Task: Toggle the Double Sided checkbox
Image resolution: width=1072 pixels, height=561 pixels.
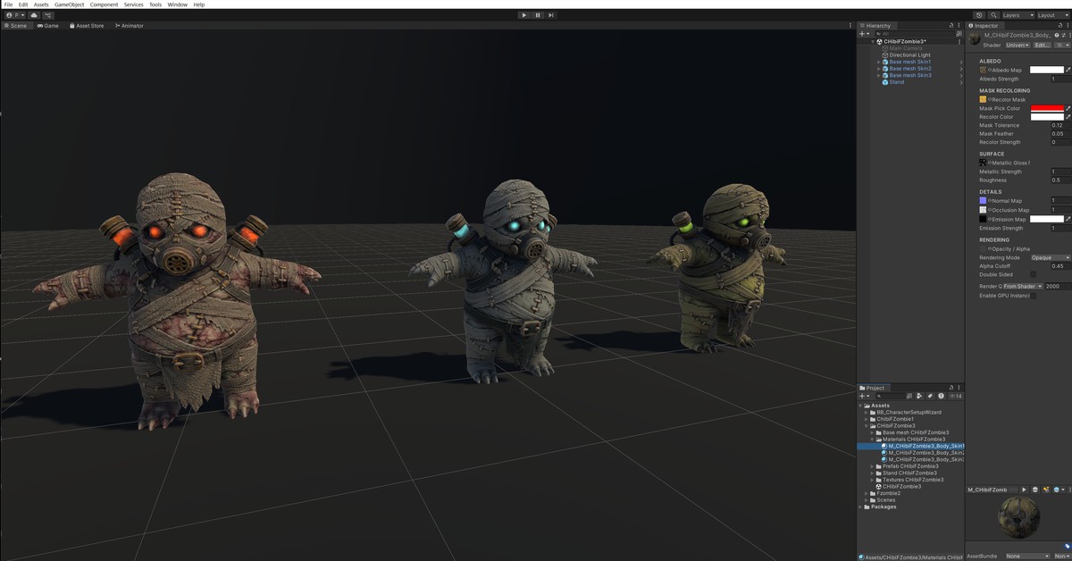Action: coord(1034,275)
